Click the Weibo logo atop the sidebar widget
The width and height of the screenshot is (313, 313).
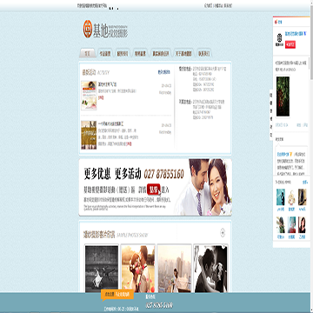pos(276,22)
